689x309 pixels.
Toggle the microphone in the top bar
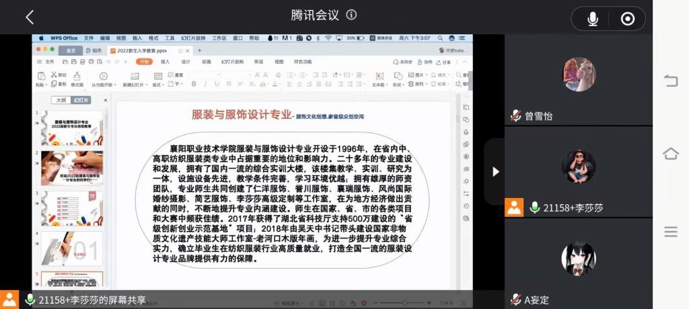pyautogui.click(x=593, y=19)
